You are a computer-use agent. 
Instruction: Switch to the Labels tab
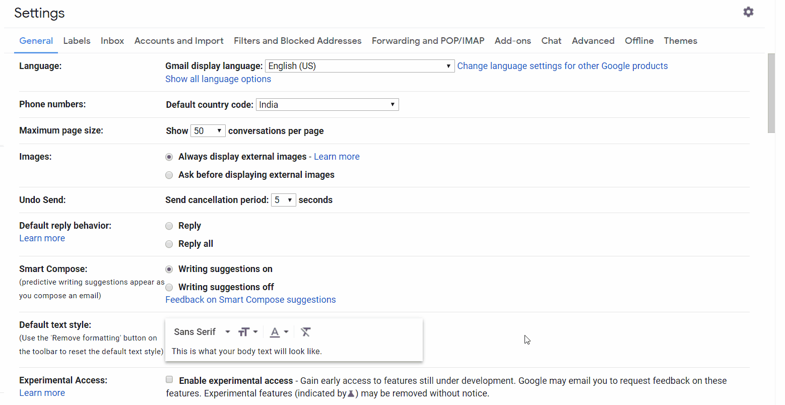tap(77, 41)
